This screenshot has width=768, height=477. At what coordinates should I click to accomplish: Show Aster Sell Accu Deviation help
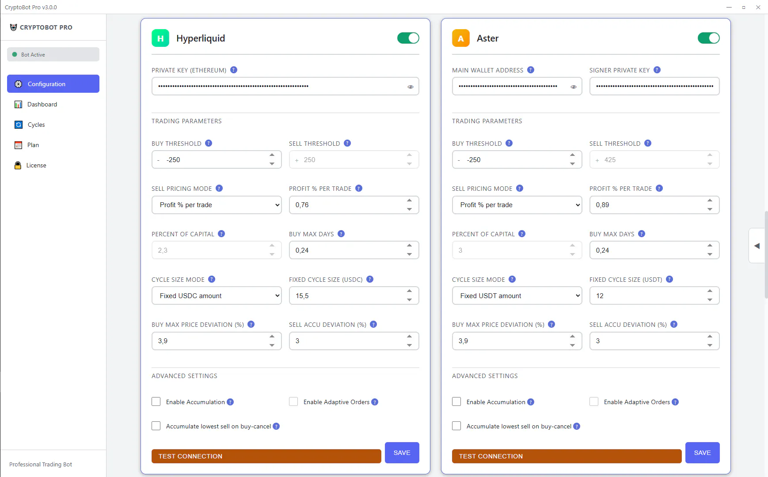coord(674,324)
